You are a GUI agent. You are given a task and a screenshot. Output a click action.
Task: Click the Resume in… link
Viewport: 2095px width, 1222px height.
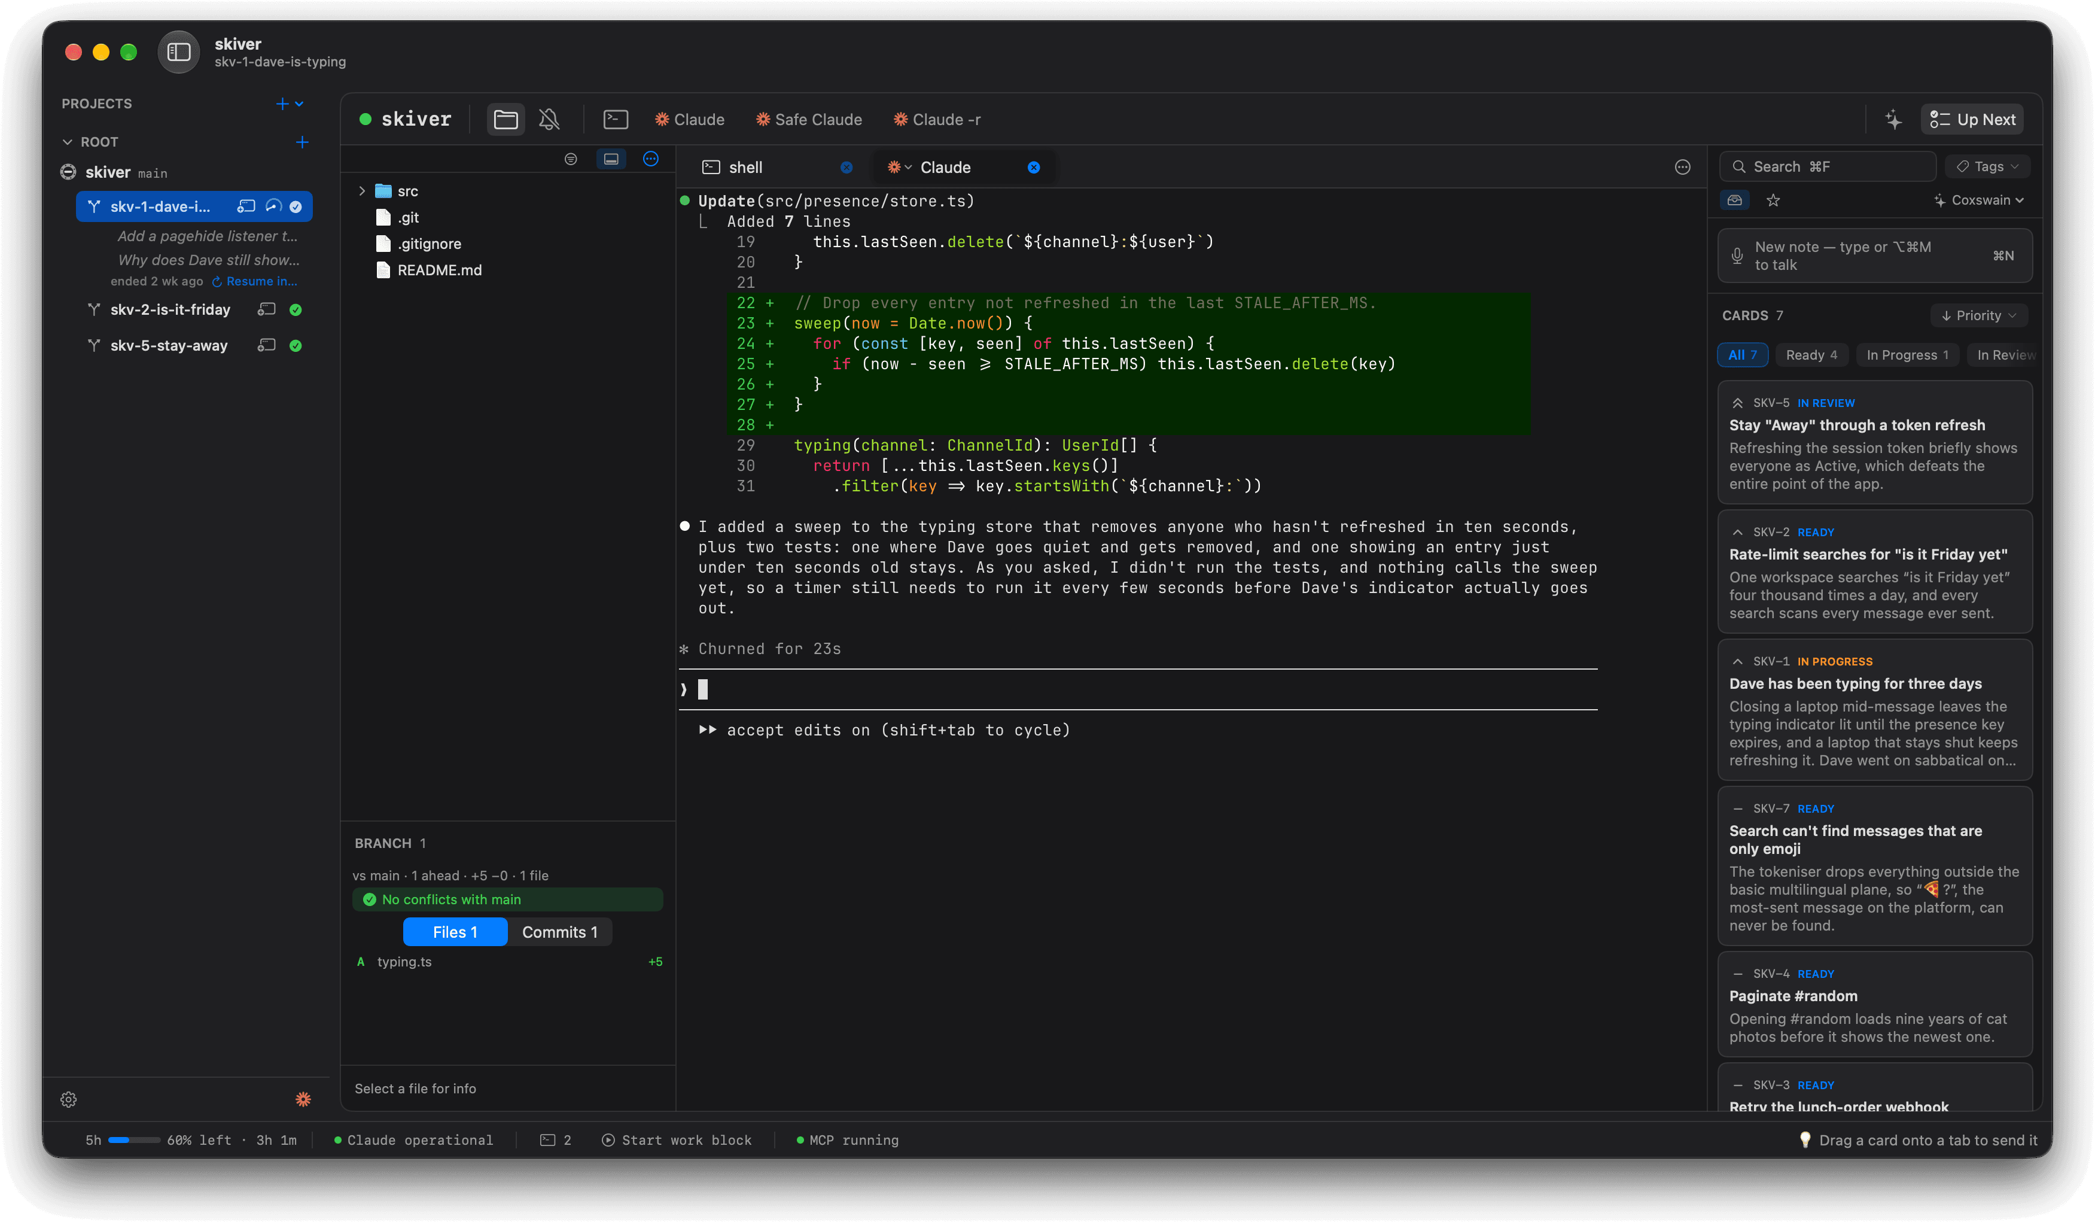coord(255,281)
